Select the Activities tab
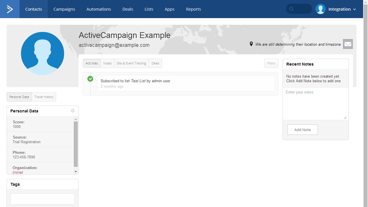368x207 pixels. (92, 63)
